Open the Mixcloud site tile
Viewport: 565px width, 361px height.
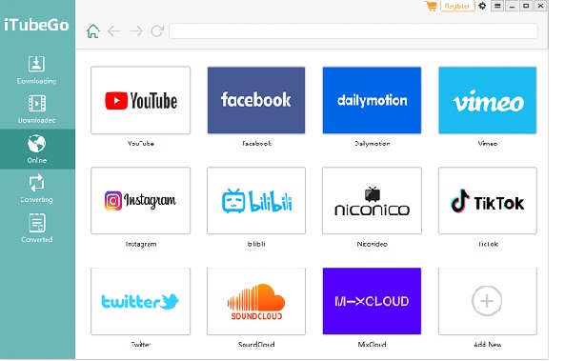coord(372,301)
